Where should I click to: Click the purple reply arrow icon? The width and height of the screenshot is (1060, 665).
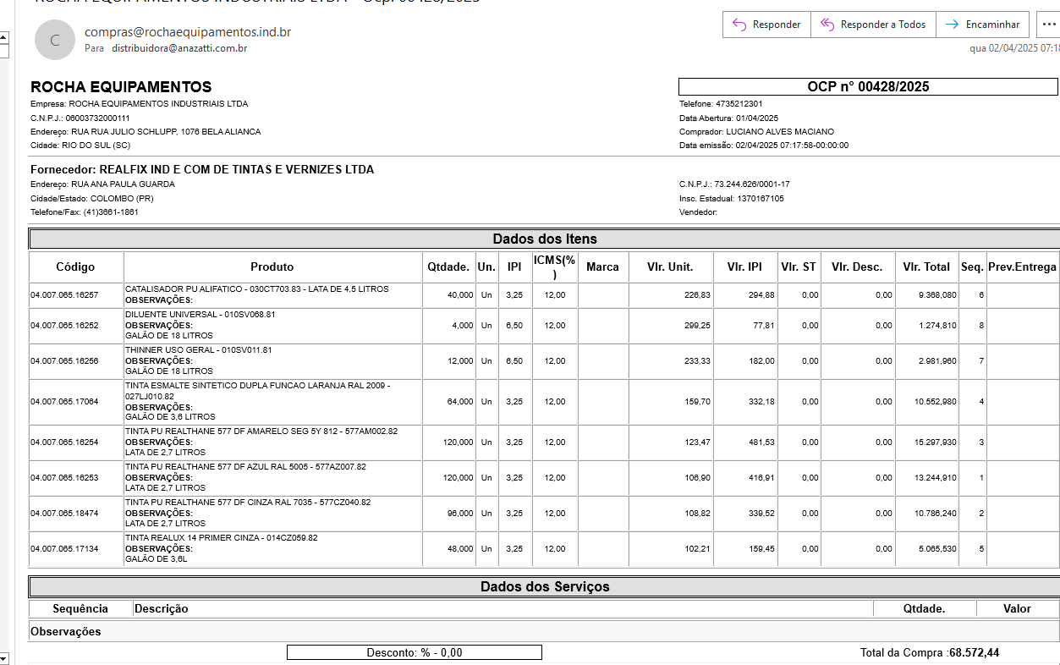click(x=739, y=25)
